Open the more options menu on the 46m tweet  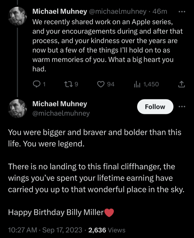(x=182, y=12)
